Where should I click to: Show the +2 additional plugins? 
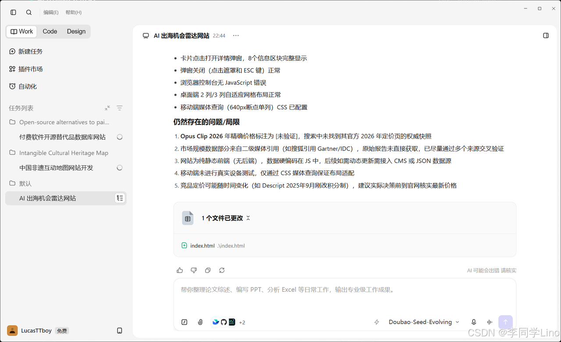[242, 322]
